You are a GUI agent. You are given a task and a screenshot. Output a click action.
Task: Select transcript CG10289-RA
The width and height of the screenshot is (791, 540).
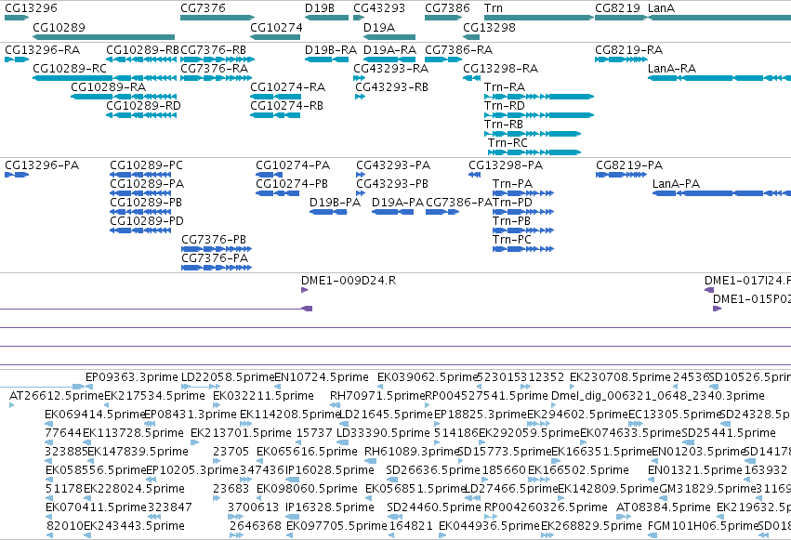(x=124, y=97)
